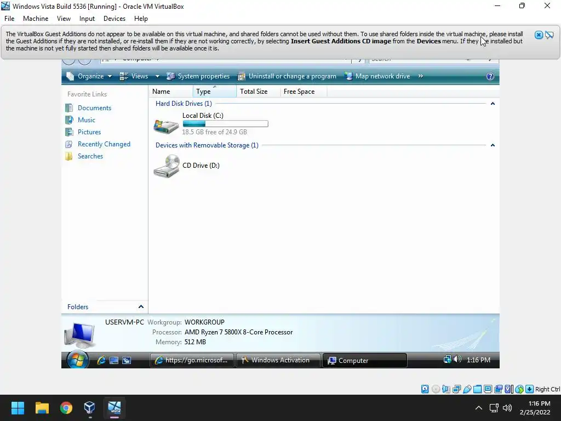The width and height of the screenshot is (561, 421).
Task: Click the Vista volume tray icon
Action: [457, 359]
